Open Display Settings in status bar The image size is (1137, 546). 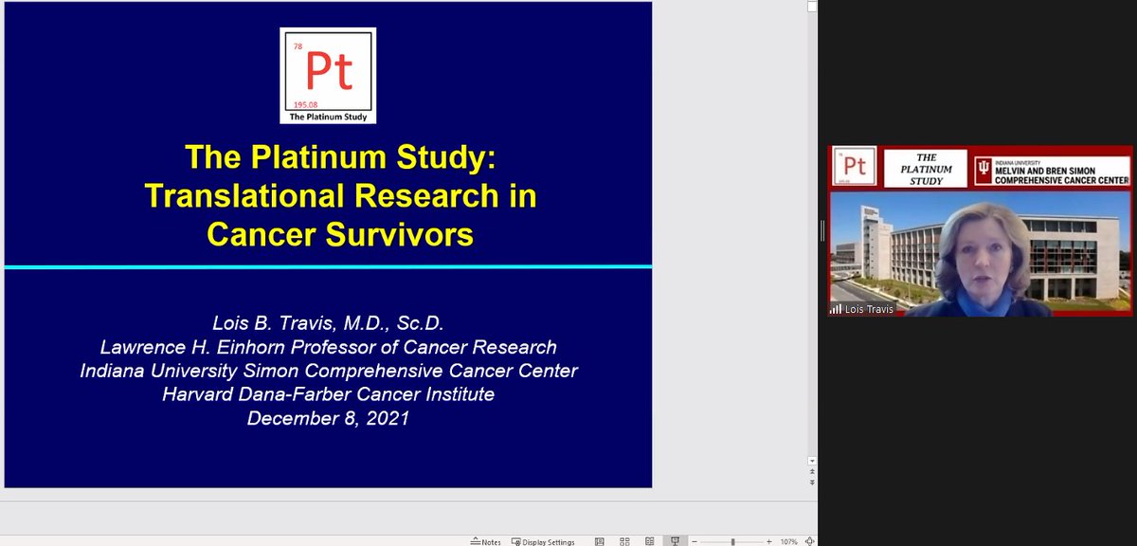(x=543, y=542)
